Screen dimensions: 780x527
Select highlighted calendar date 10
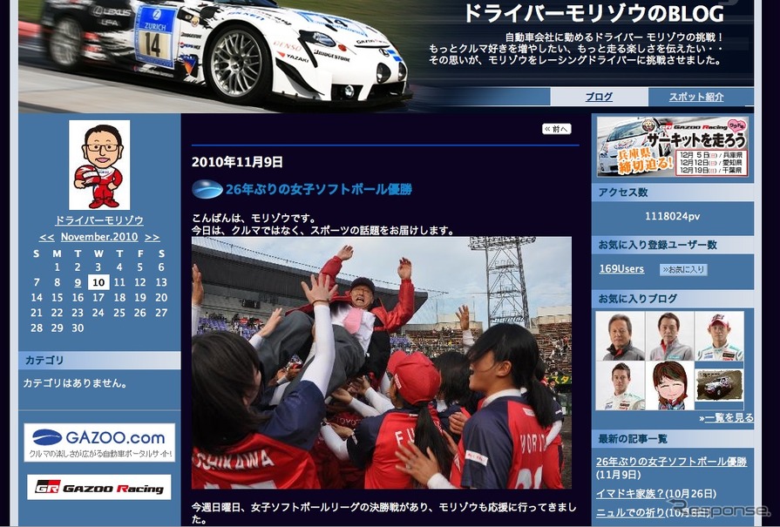click(x=98, y=282)
